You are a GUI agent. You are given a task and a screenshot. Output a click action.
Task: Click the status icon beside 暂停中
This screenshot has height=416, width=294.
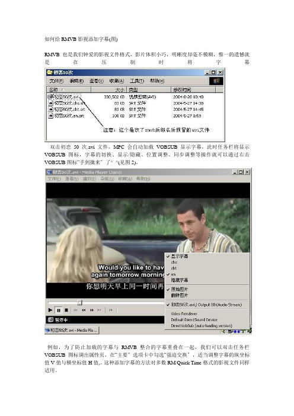pyautogui.click(x=50, y=319)
